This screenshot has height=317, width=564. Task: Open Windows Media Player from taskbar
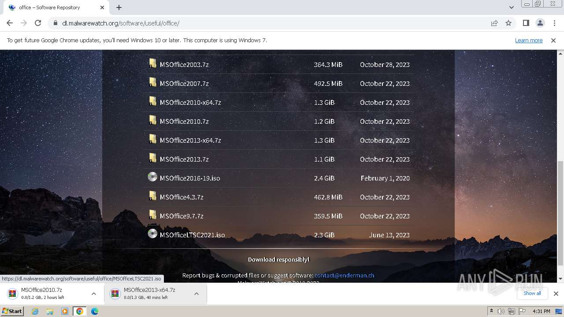[65, 311]
